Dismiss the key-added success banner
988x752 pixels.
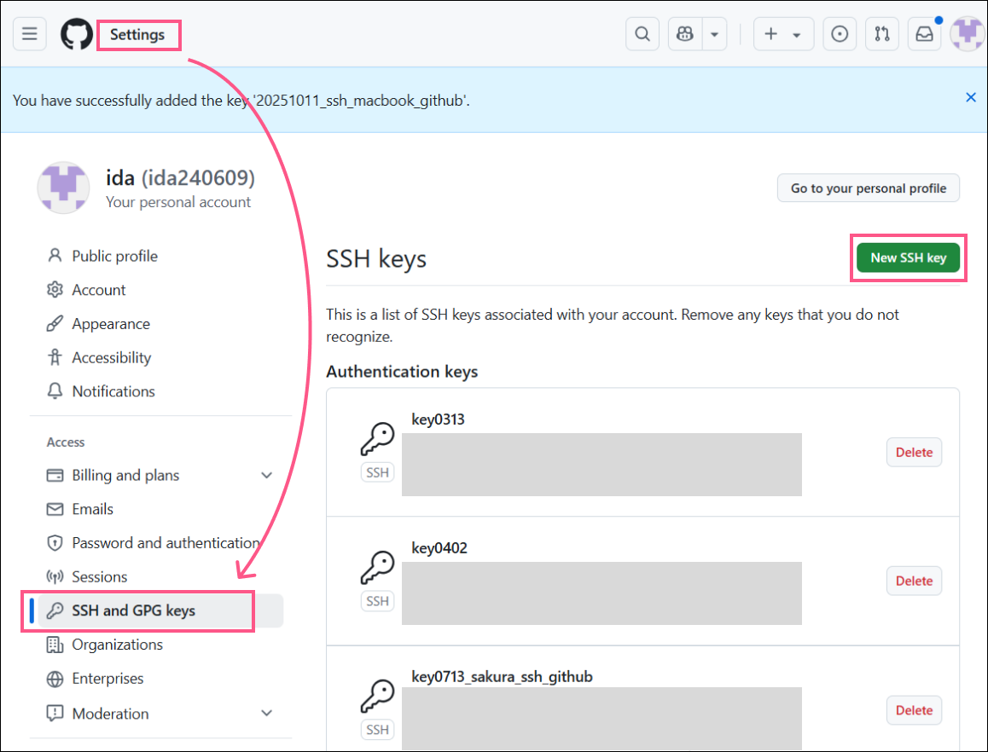(x=970, y=97)
